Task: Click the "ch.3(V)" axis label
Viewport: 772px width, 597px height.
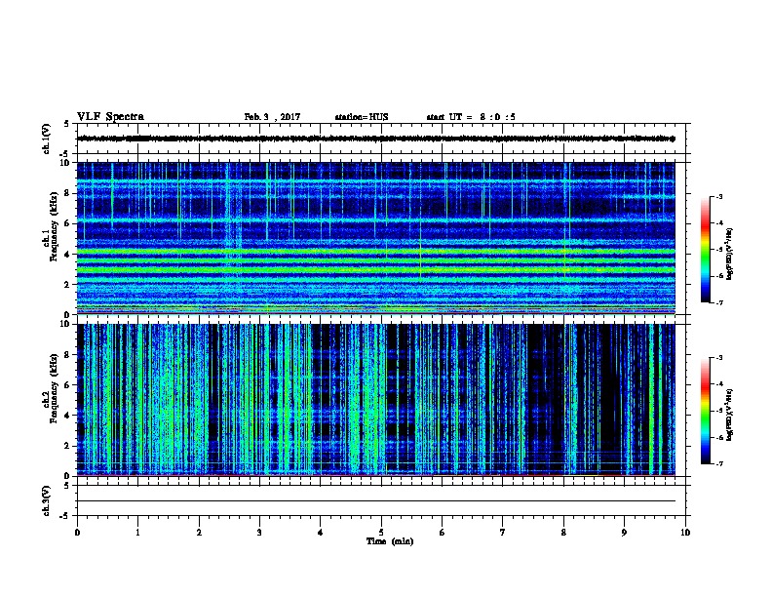Action: tap(47, 500)
